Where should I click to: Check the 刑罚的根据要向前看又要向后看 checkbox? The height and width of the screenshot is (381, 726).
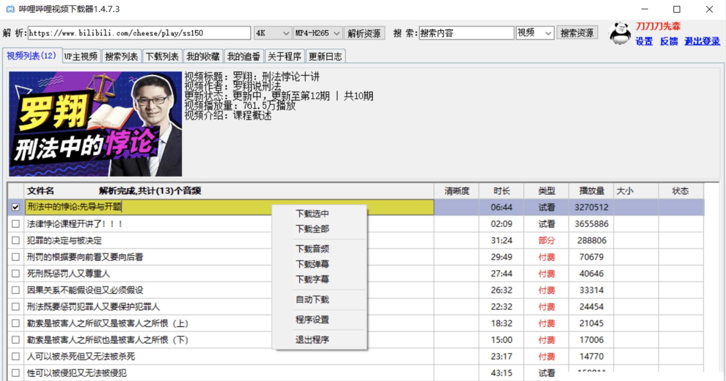[16, 257]
